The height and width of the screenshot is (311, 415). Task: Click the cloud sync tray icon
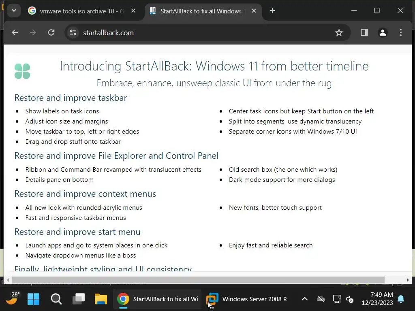click(321, 299)
